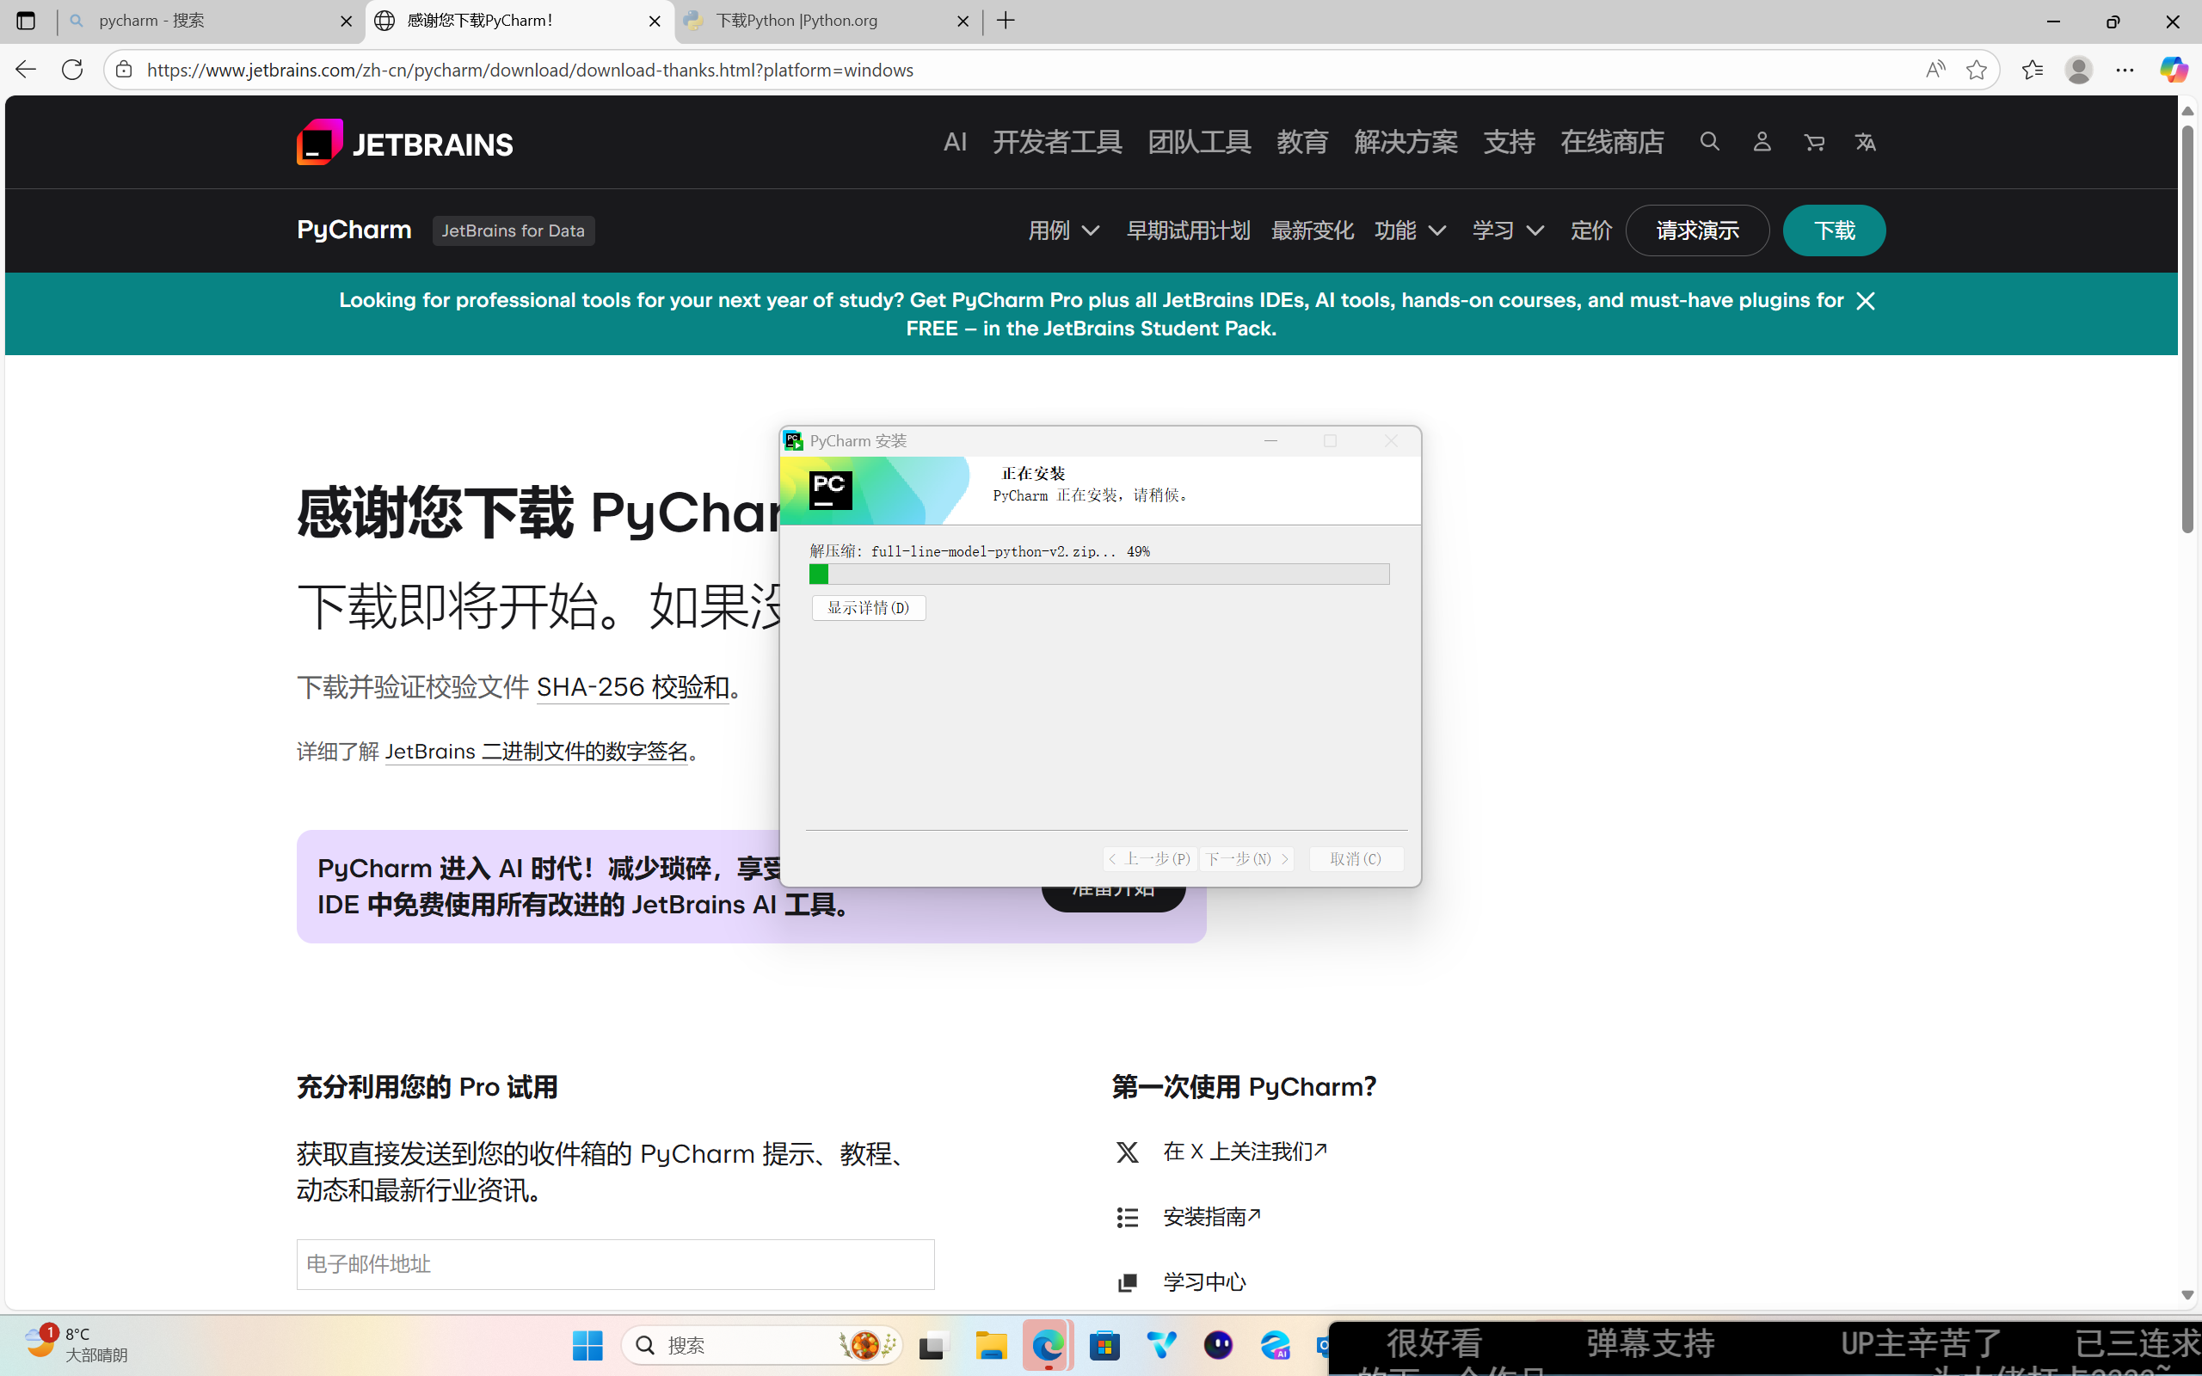The image size is (2202, 1376).
Task: Expand the 用例 dropdown
Action: [x=1063, y=230]
